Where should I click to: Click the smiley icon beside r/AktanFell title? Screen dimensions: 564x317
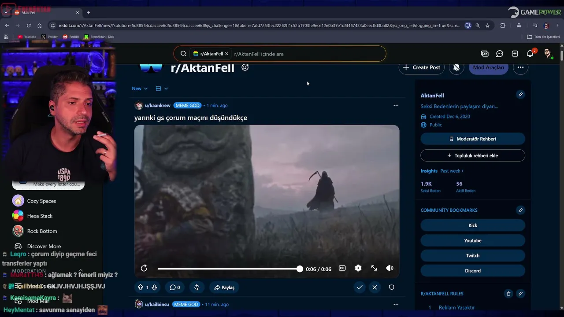coord(245,67)
